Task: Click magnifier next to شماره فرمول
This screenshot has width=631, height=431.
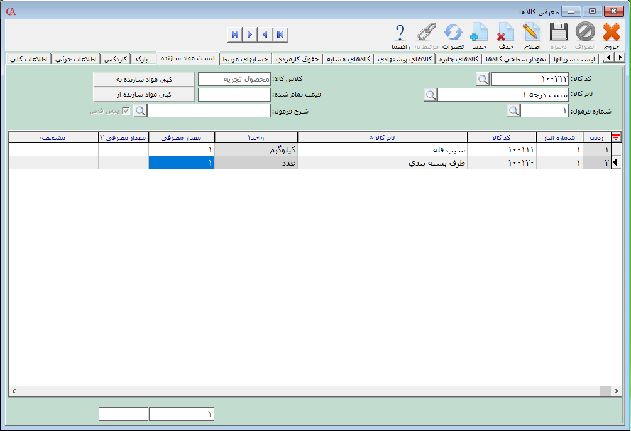Action: tap(513, 110)
